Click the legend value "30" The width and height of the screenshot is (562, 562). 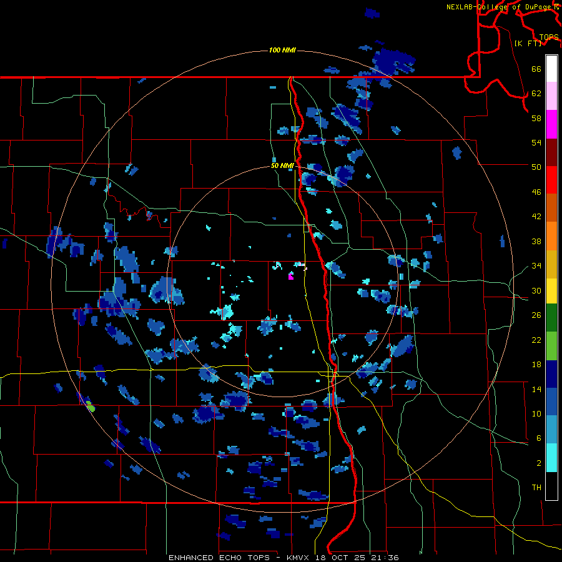point(536,290)
